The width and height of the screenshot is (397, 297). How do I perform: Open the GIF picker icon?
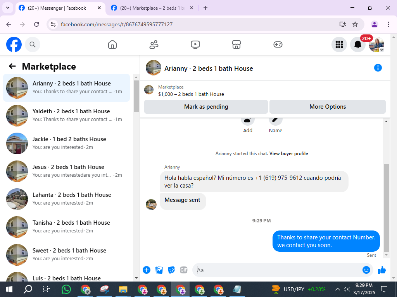[184, 270]
